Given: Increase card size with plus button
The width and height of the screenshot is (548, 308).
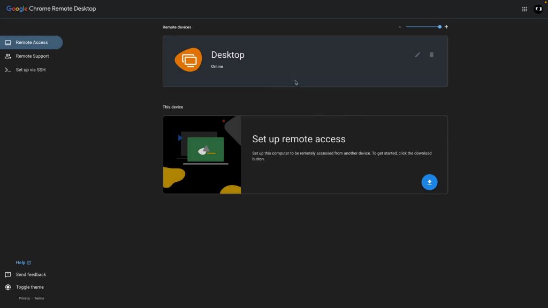Looking at the screenshot, I should [446, 27].
